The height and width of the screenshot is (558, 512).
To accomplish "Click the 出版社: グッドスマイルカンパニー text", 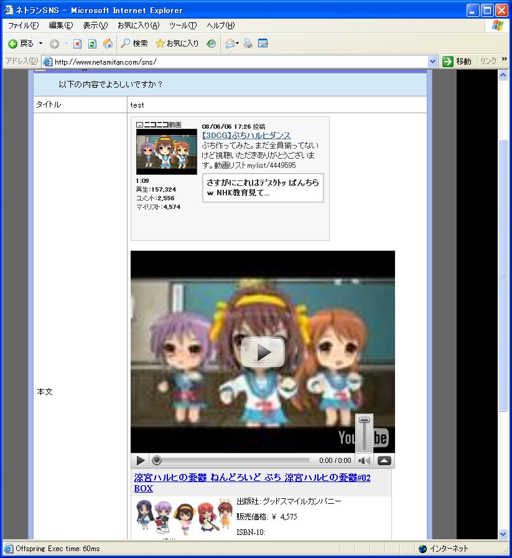I will click(289, 501).
